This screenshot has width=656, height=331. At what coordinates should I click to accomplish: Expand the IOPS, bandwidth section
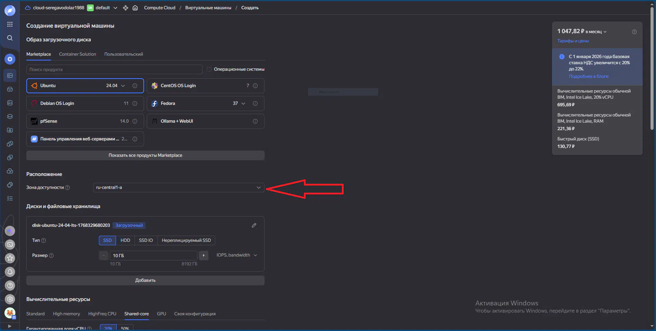point(236,255)
